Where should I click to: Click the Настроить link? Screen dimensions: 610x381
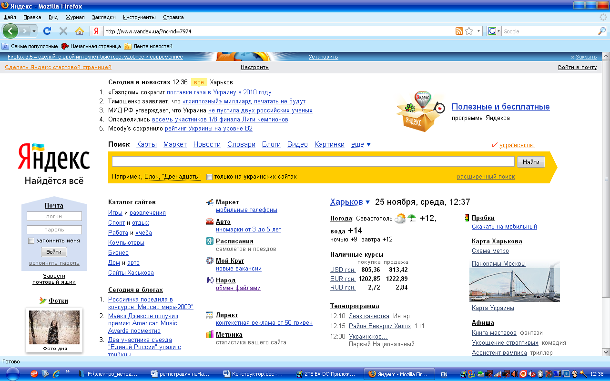[x=254, y=67]
